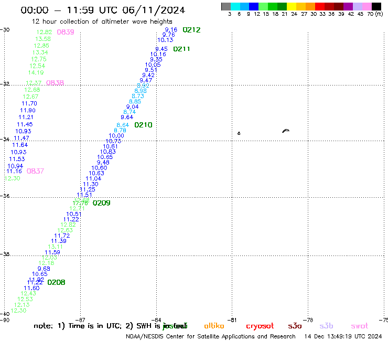Click the -36 latitude axis label
This screenshot has width=388, height=341.
click(5, 196)
